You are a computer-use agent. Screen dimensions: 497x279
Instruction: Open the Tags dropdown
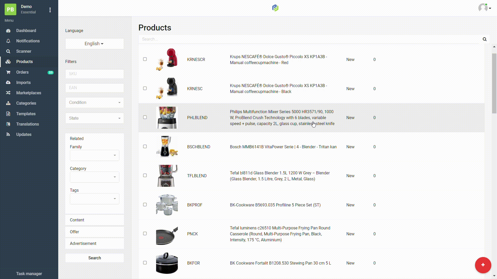pos(94,199)
